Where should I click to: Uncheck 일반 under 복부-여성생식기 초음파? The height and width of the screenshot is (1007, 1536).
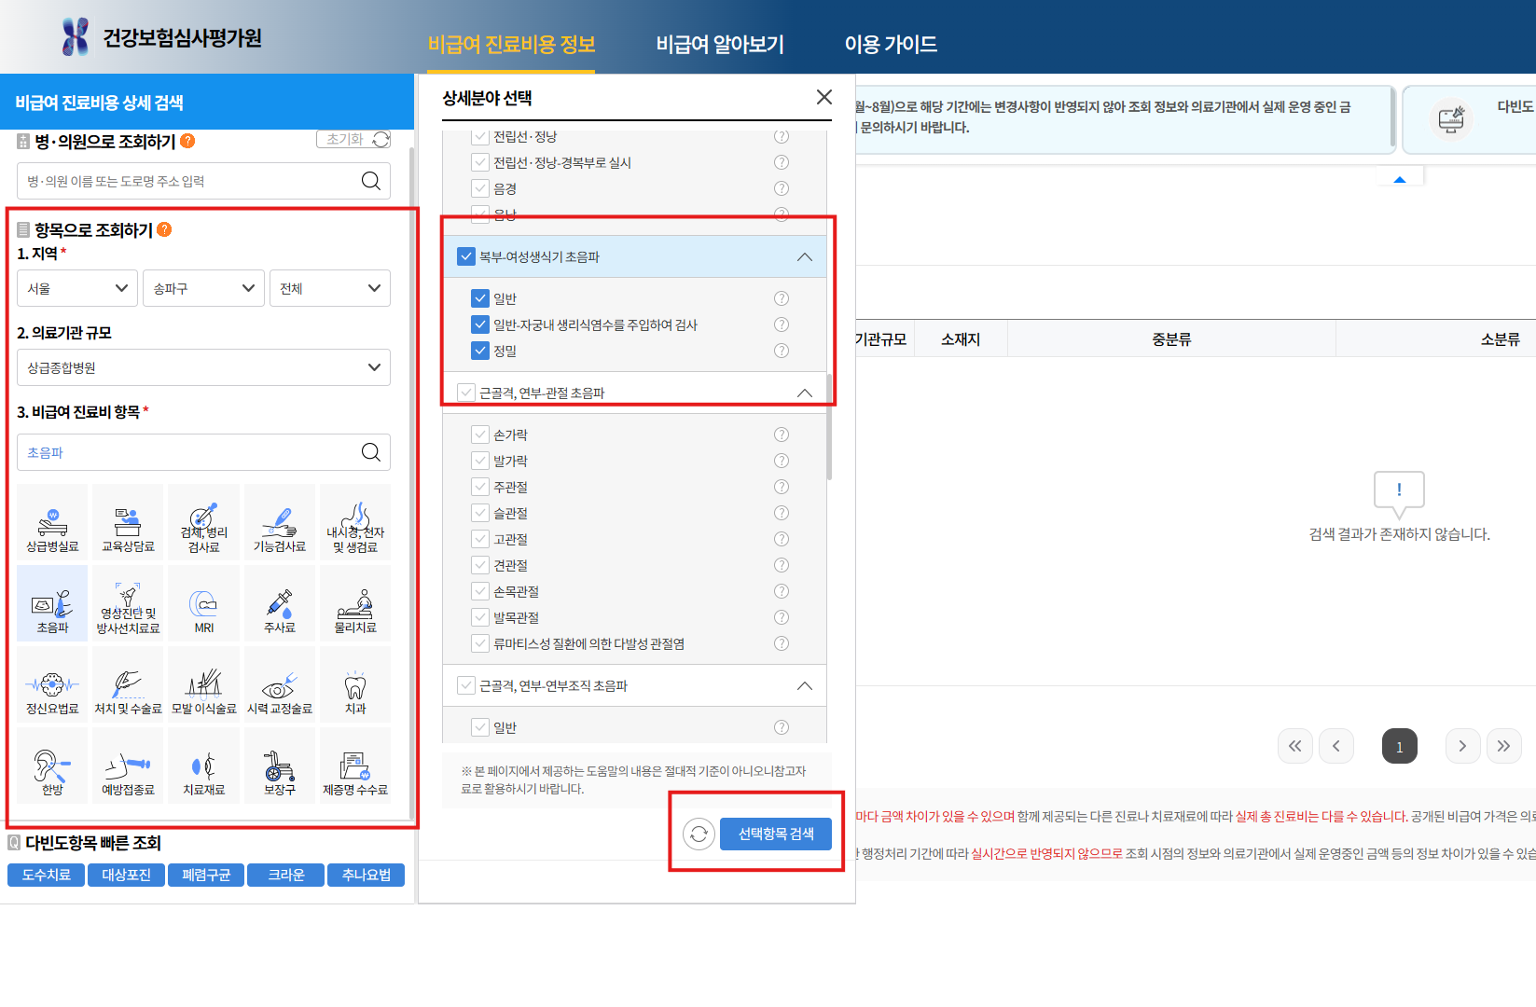(x=480, y=298)
